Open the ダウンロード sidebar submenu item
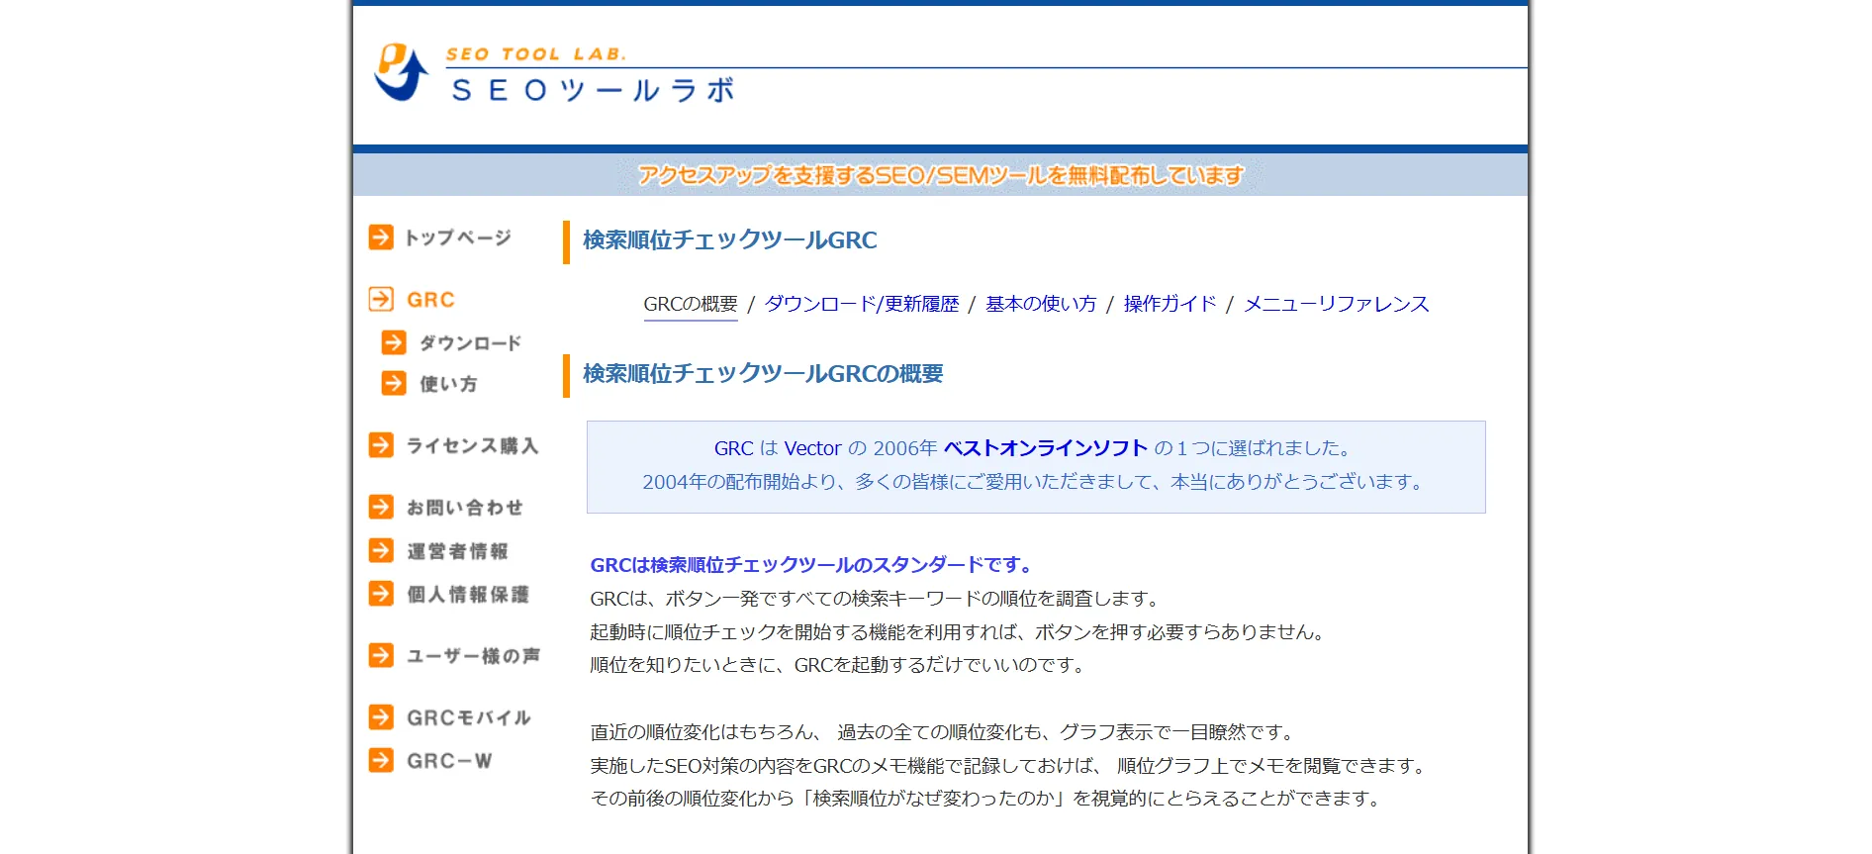Image resolution: width=1872 pixels, height=854 pixels. [x=470, y=342]
